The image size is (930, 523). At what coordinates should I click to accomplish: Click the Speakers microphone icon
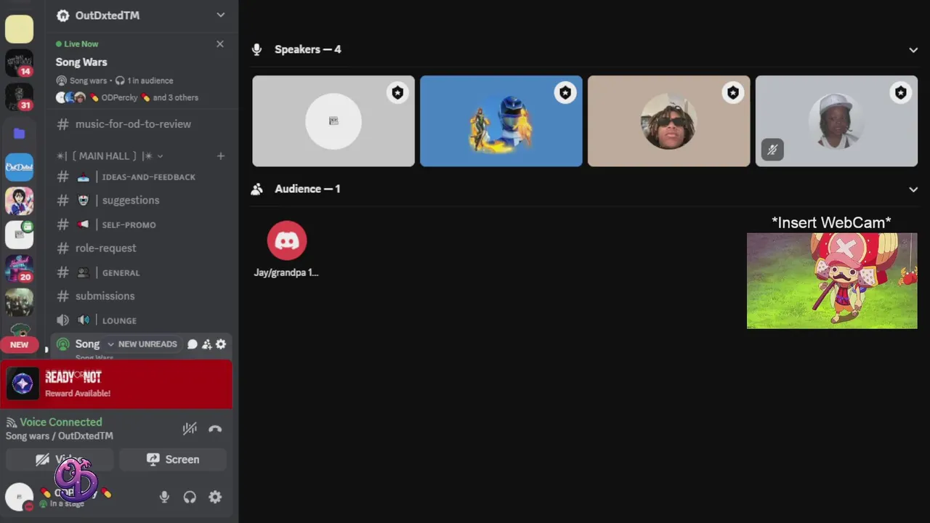256,50
